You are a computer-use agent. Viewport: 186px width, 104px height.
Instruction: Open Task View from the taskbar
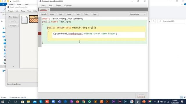pyautogui.click(x=16, y=101)
